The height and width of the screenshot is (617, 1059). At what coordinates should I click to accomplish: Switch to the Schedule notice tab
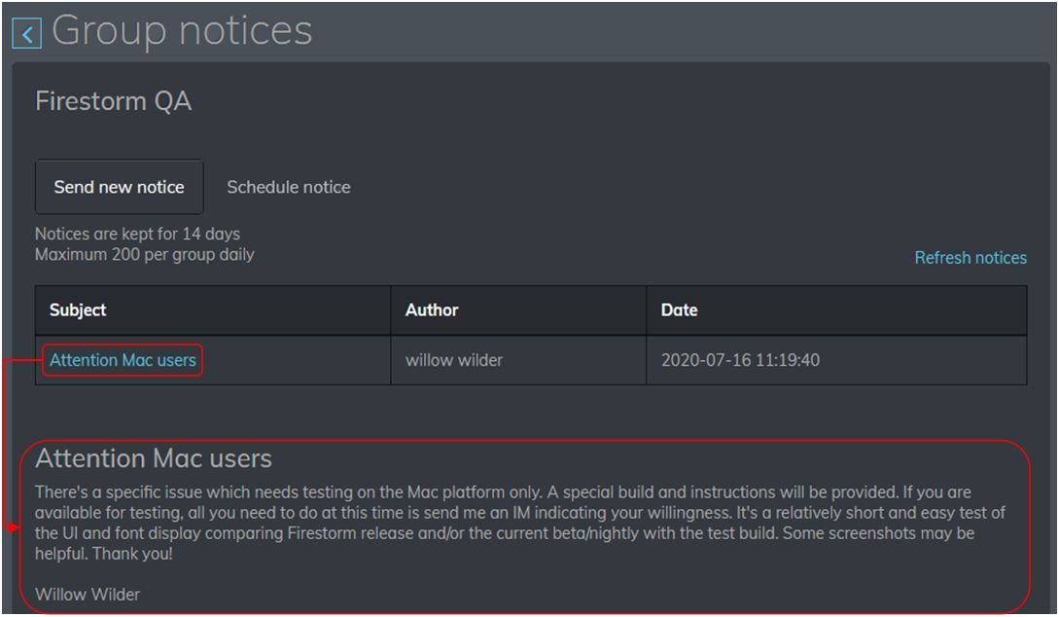click(x=289, y=187)
